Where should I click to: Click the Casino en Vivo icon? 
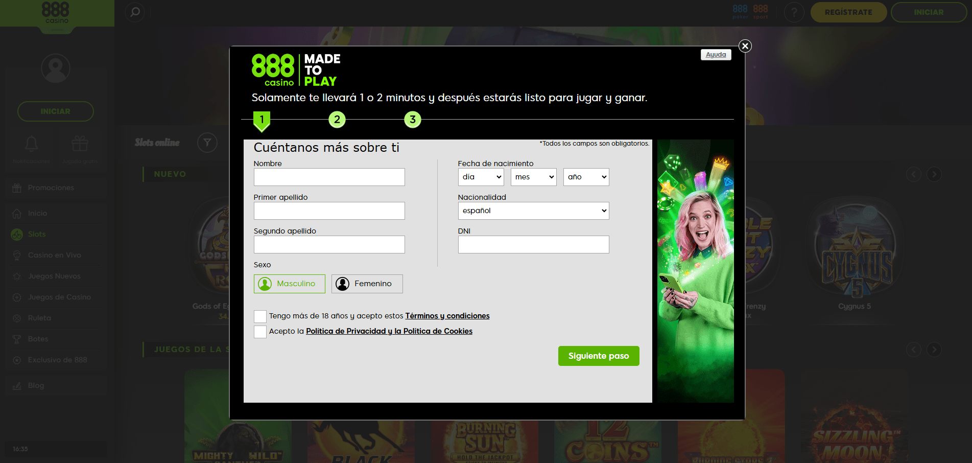[17, 256]
